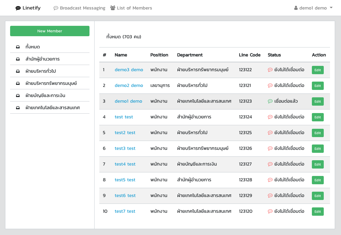Click the red status bubble for demo2 demo
Image resolution: width=341 pixels, height=235 pixels.
[x=270, y=85]
